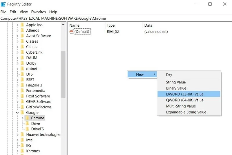This screenshot has height=155, width=232.
Task: Click the tree pane scroll-up arrow
Action: pos(63,25)
